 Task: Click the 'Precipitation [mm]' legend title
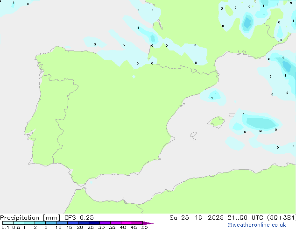coord(30,218)
